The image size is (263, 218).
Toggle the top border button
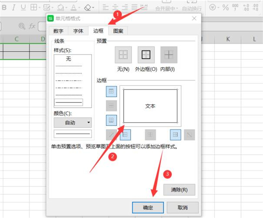(x=111, y=91)
